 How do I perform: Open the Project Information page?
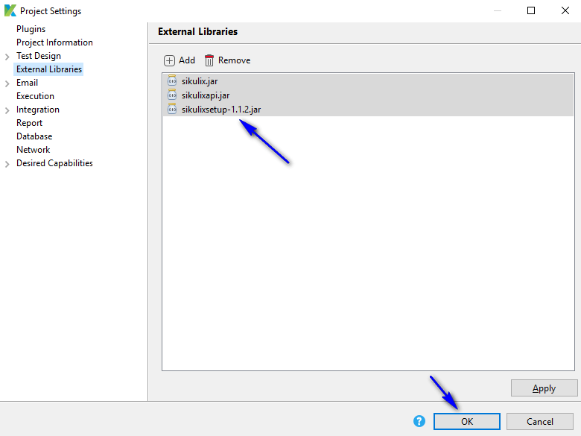[x=54, y=42]
